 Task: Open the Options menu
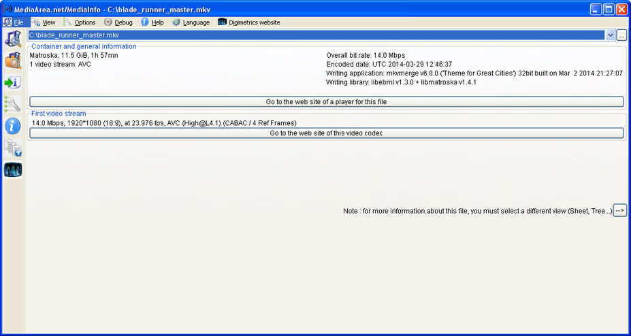(80, 22)
